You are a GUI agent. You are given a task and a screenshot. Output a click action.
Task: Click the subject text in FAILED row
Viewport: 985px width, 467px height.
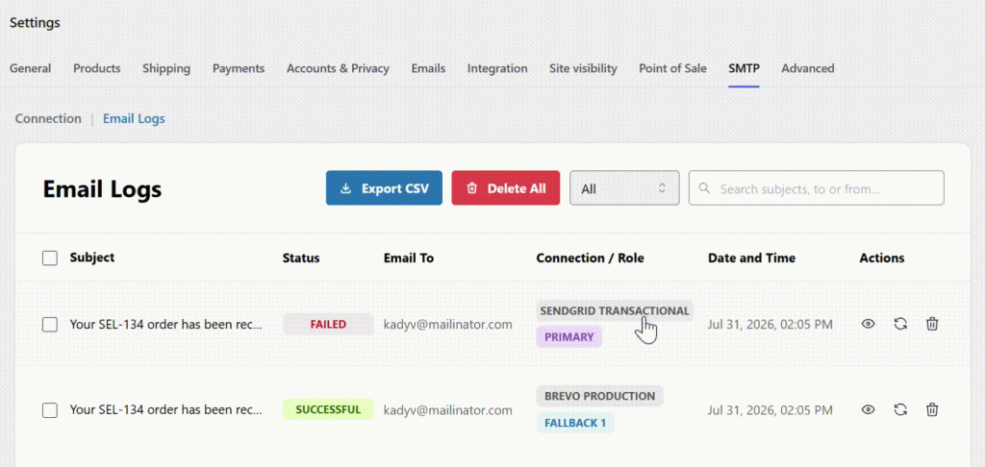click(x=166, y=325)
